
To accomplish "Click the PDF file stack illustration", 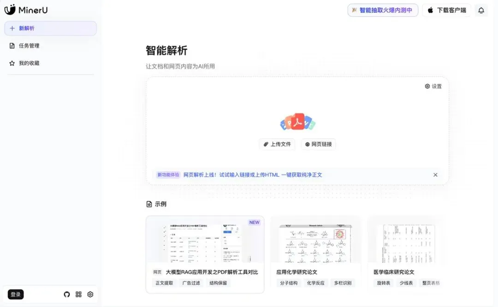I will [297, 122].
